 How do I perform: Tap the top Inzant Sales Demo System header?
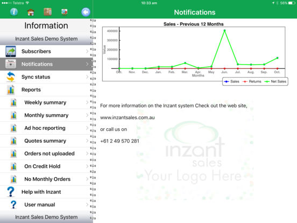[x=46, y=39]
